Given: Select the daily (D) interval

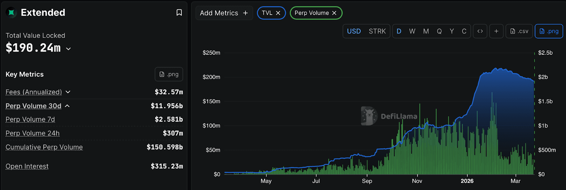Looking at the screenshot, I should (x=399, y=31).
